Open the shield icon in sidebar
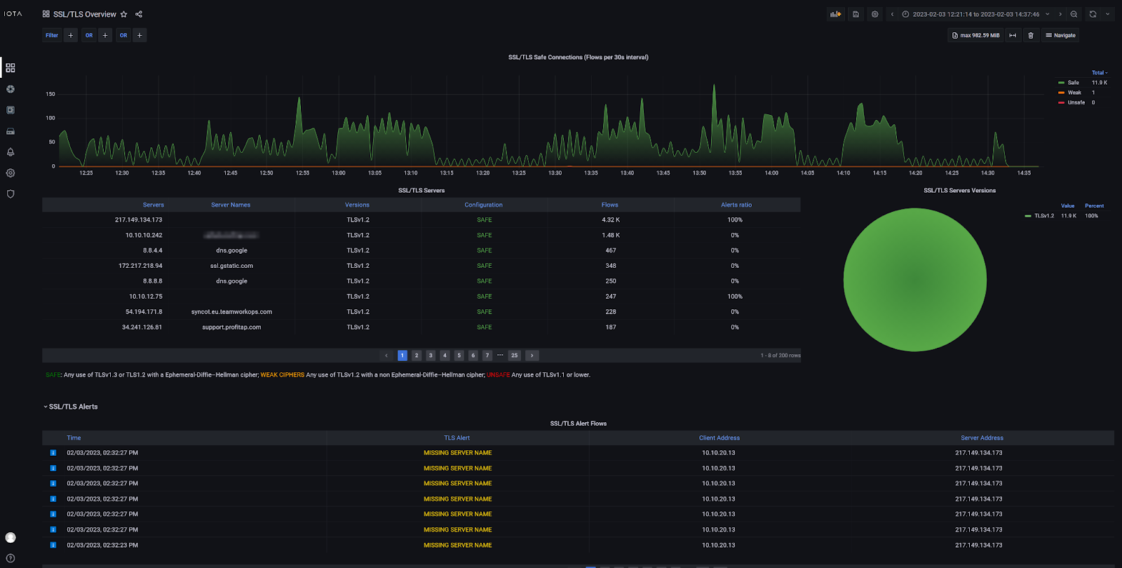1122x568 pixels. click(x=11, y=194)
